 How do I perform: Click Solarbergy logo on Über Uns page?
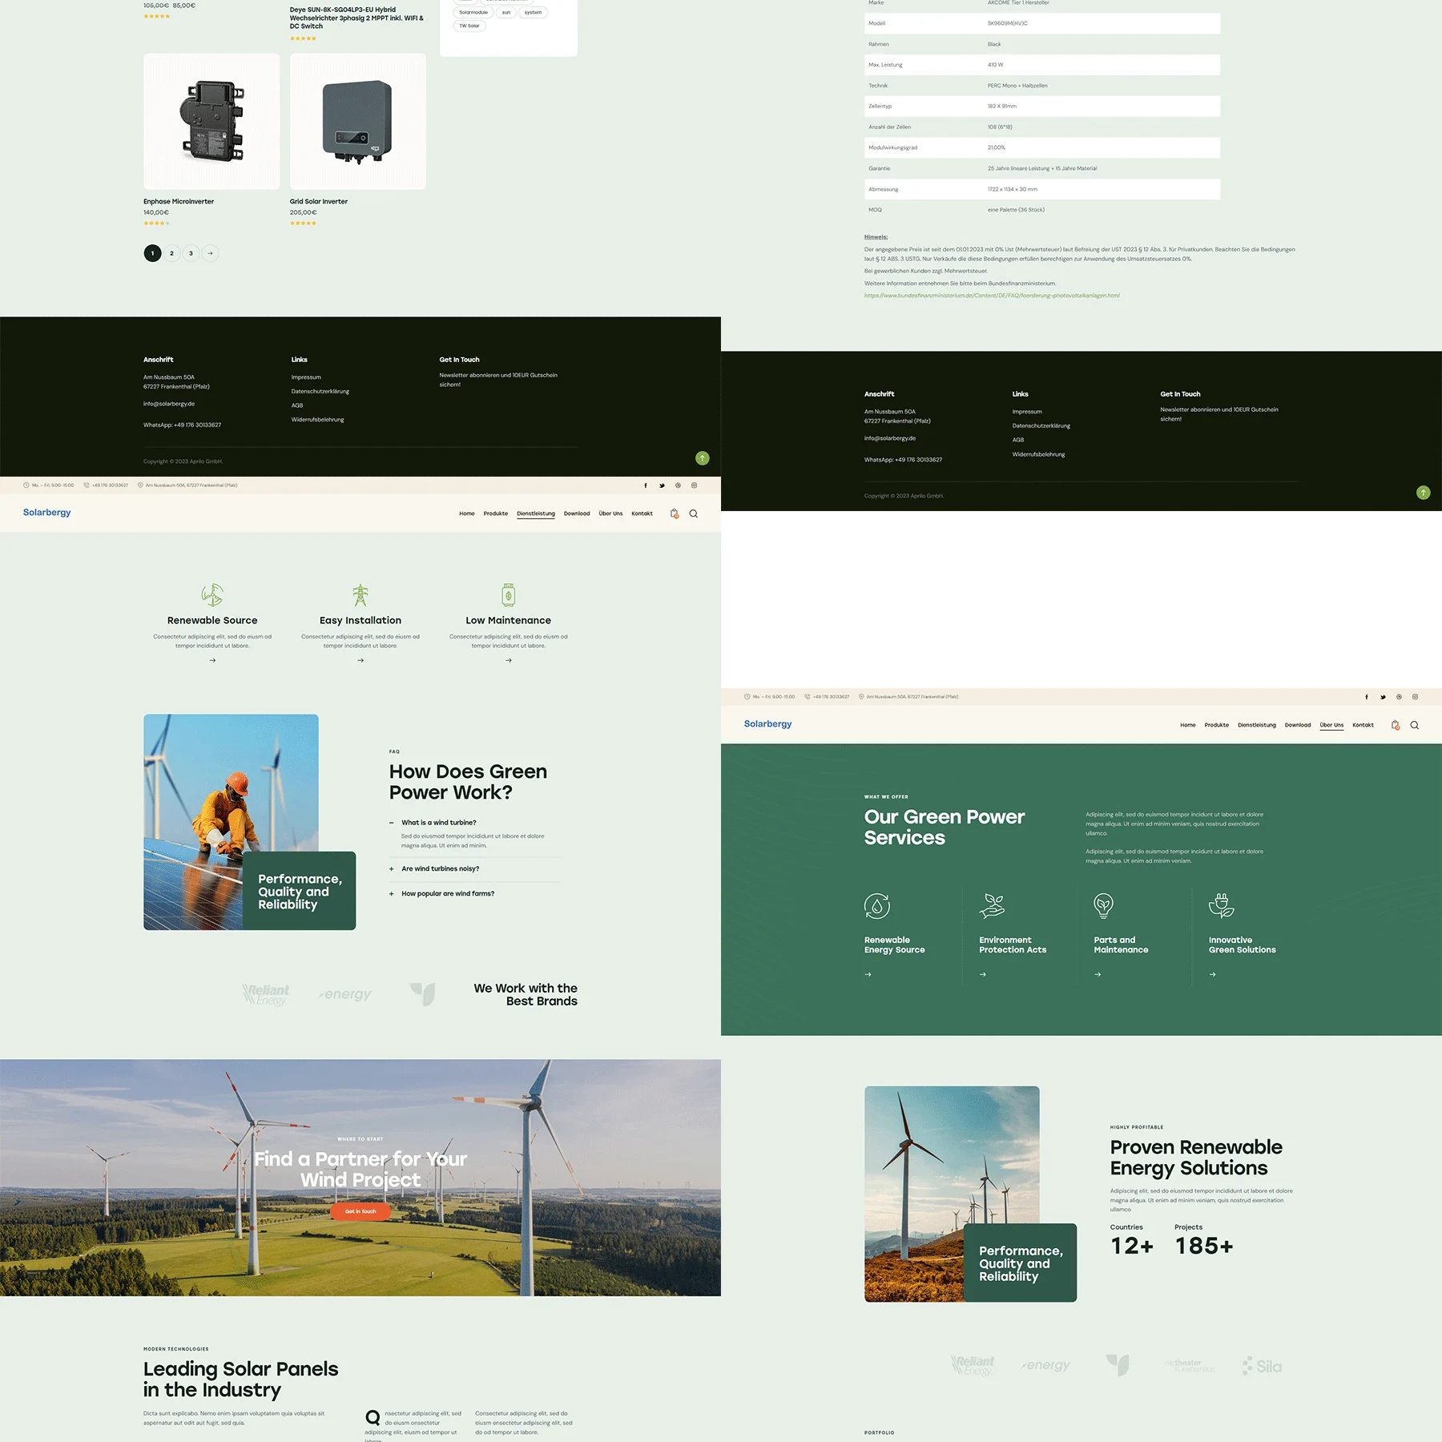(767, 724)
